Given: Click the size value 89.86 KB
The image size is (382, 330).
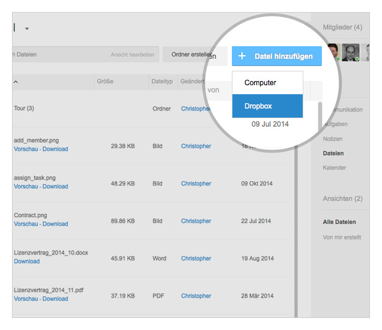Looking at the screenshot, I should [123, 221].
